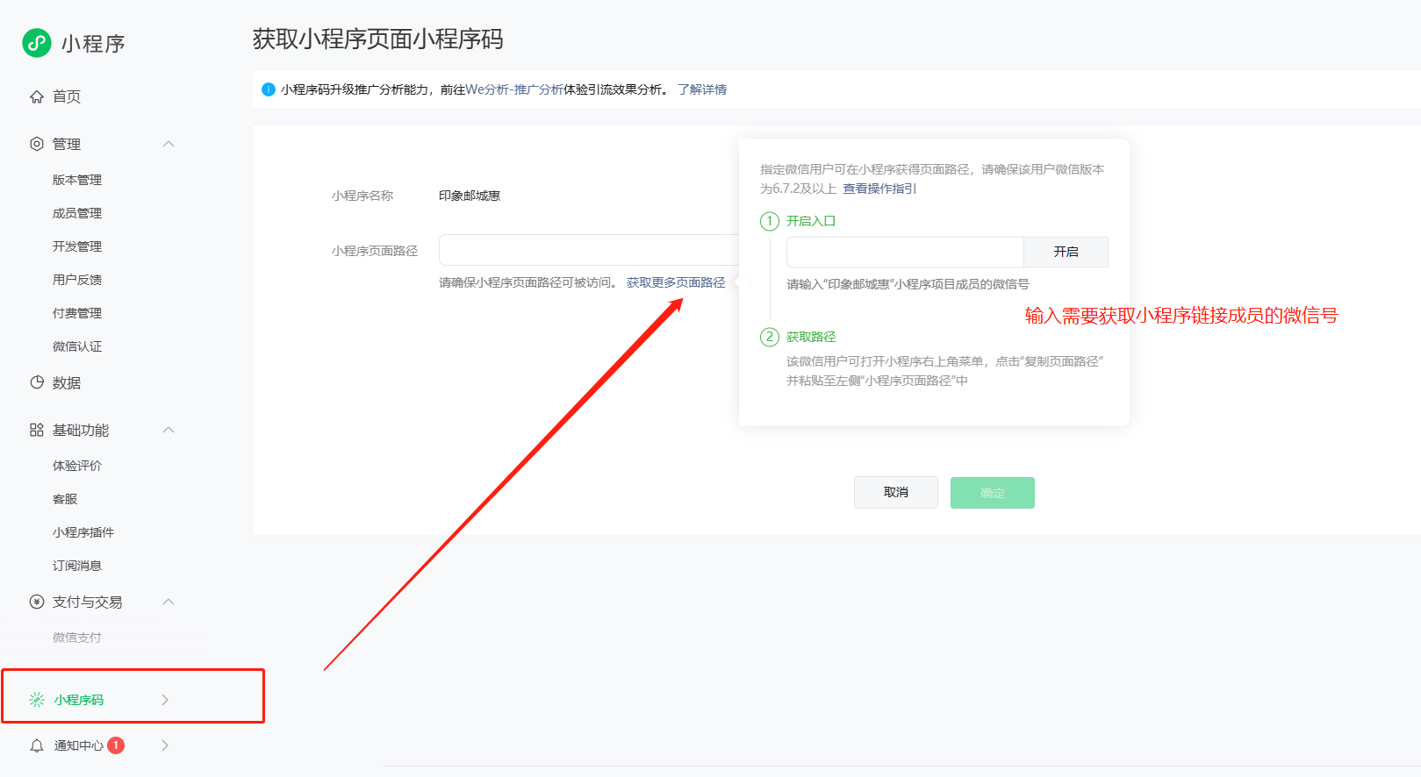Image resolution: width=1421 pixels, height=777 pixels.
Task: Collapse the 基础功能 section chevron
Action: coord(169,430)
